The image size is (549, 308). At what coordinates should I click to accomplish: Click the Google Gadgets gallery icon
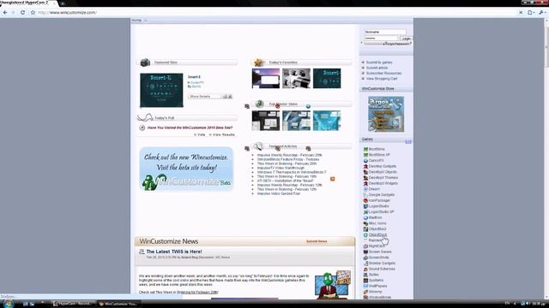pos(365,195)
